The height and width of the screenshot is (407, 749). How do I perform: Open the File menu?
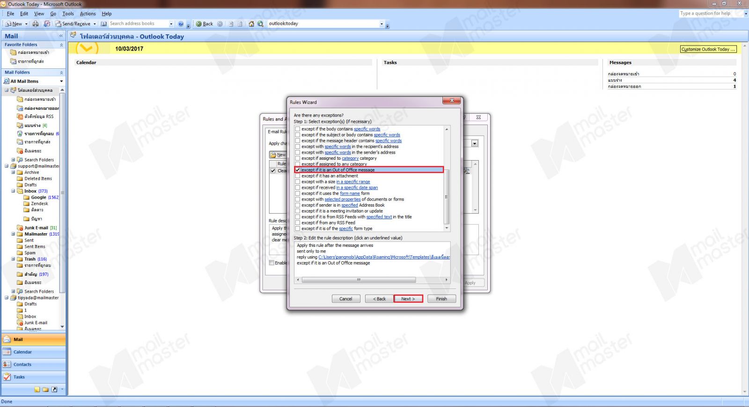(10, 14)
